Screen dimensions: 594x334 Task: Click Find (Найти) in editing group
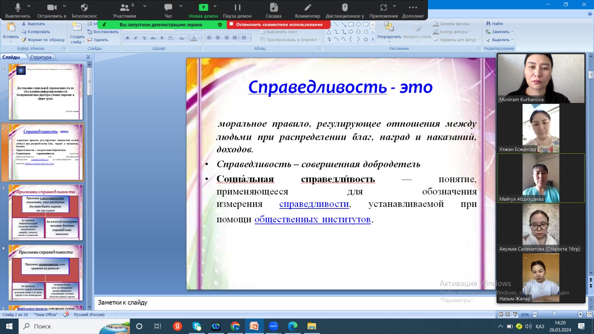tap(494, 24)
